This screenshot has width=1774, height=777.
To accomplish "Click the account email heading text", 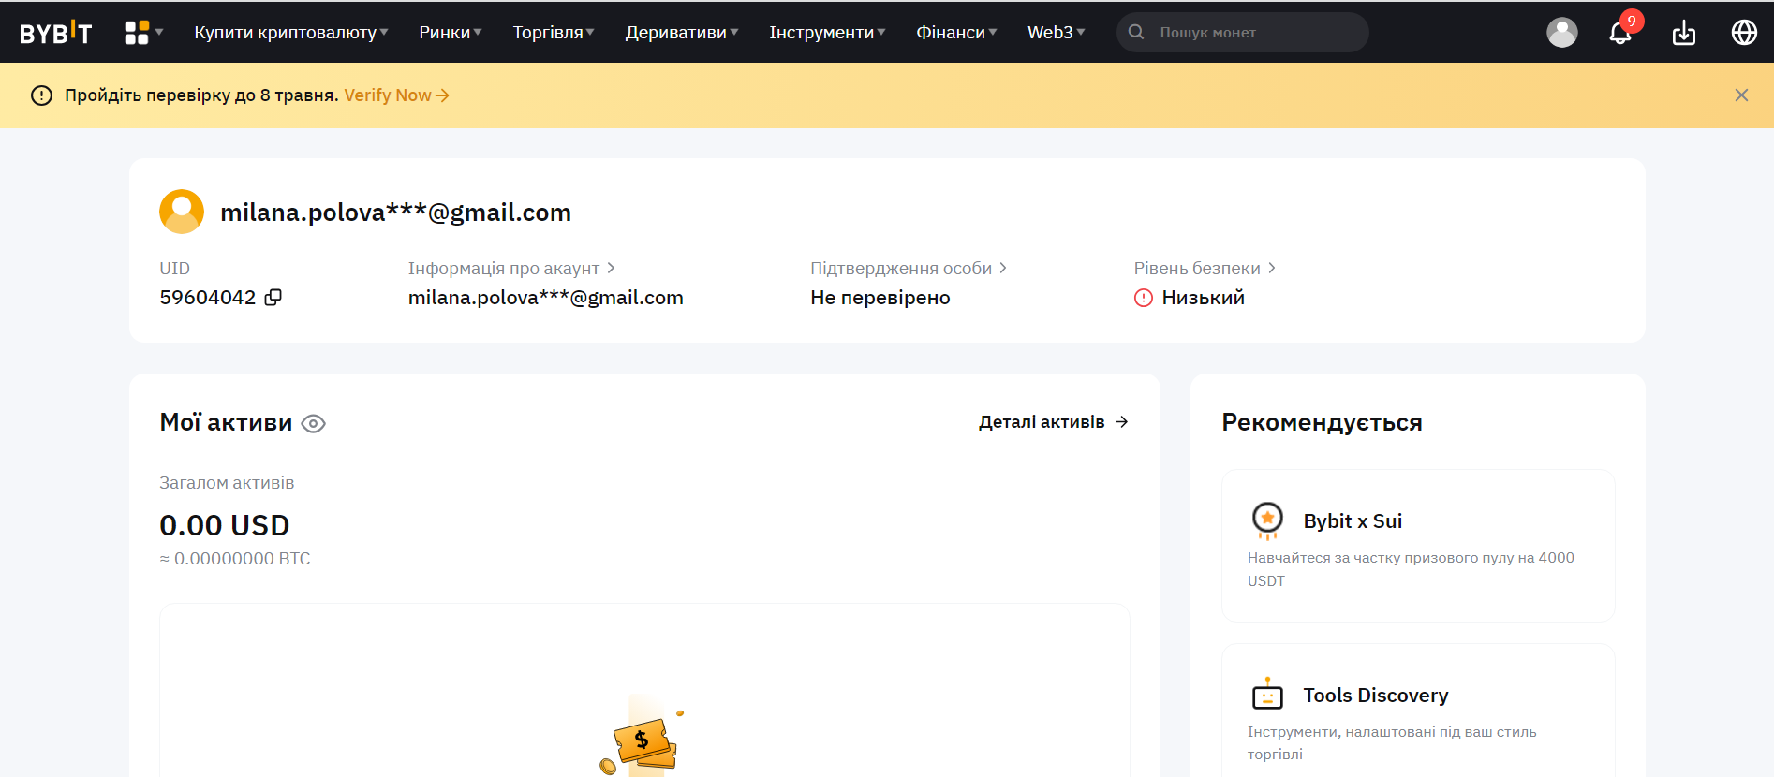I will point(395,213).
